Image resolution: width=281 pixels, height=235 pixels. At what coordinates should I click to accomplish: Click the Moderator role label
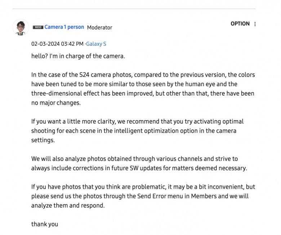(x=99, y=27)
